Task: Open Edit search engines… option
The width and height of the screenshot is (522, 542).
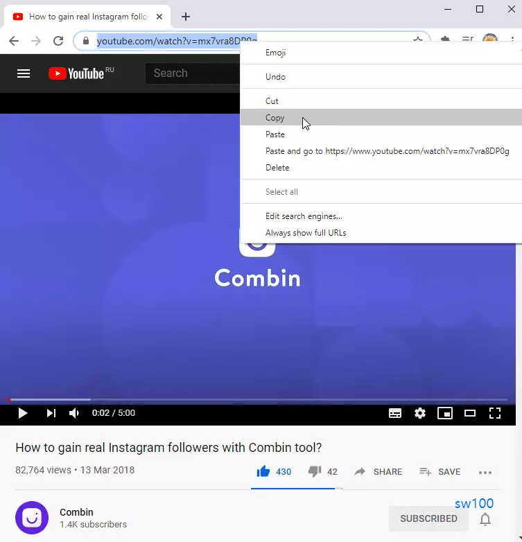Action: tap(381, 216)
